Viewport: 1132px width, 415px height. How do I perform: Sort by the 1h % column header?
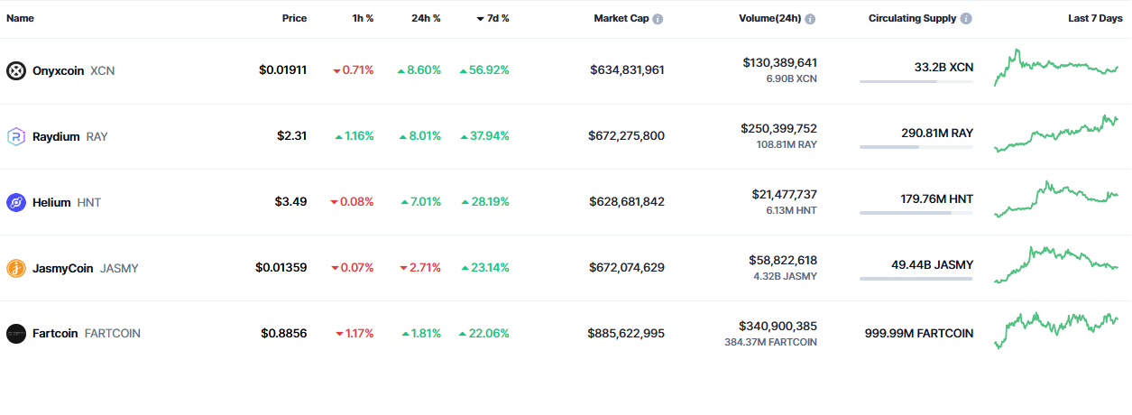(363, 18)
